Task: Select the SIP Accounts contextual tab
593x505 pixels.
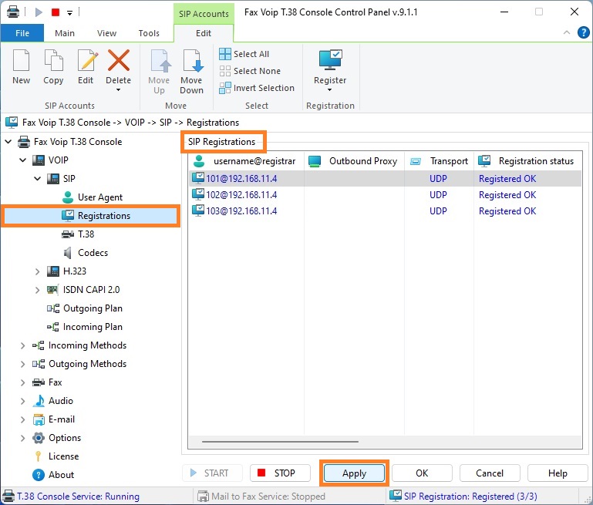Action: tap(204, 14)
